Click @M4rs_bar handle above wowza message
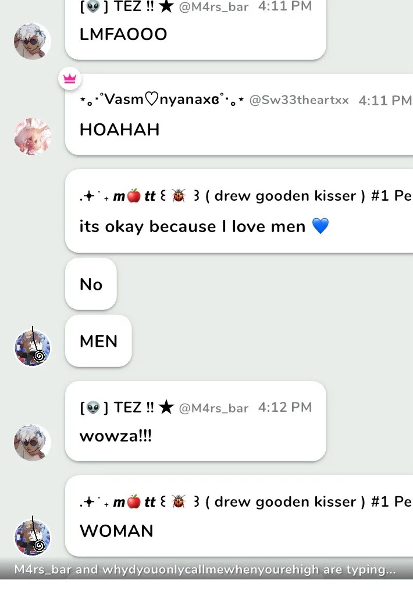The height and width of the screenshot is (591, 413). coord(213,408)
